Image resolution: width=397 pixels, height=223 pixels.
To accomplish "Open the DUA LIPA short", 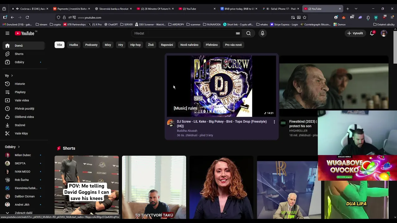I will (x=356, y=199).
